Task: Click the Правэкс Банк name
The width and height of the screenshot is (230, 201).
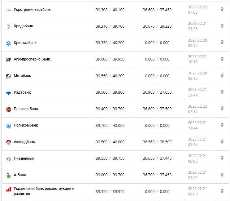Action: [26, 109]
